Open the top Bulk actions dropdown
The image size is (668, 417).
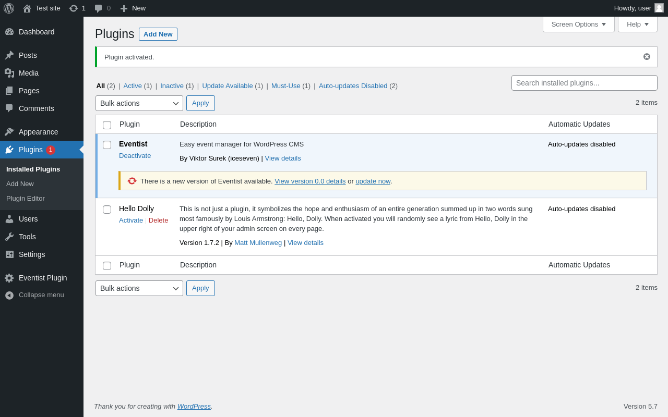coord(139,103)
